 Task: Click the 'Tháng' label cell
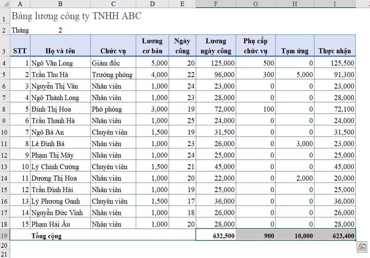click(20, 30)
